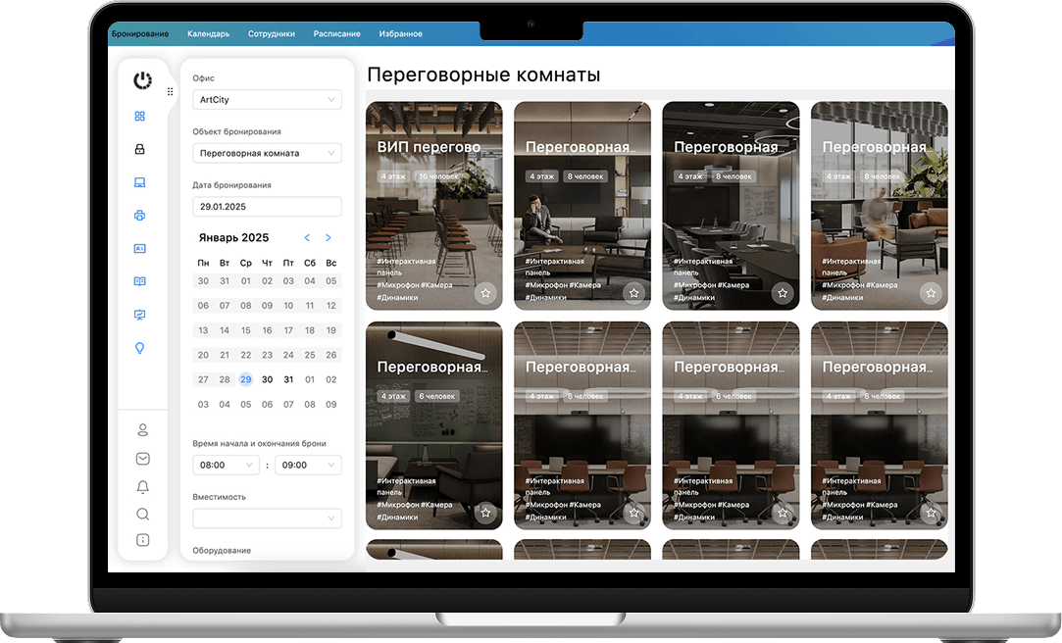Click the booking date field 29.01.2025
This screenshot has height=643, width=1062.
[x=267, y=207]
